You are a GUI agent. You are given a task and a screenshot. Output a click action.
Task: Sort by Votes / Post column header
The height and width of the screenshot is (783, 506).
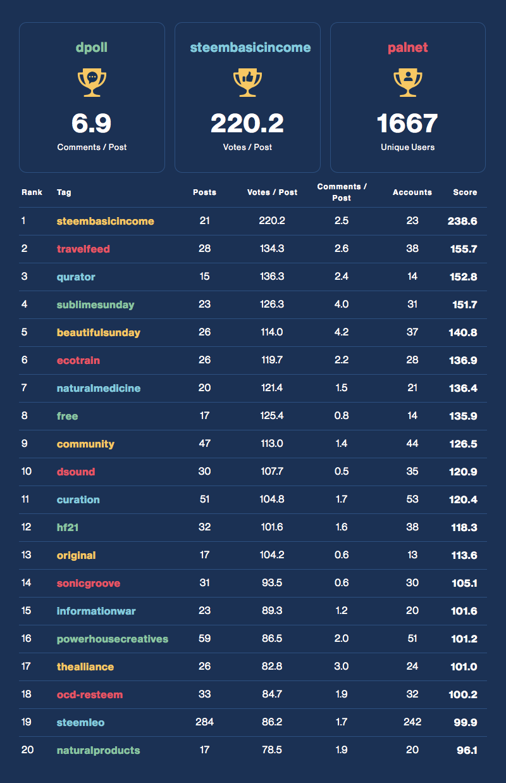tap(272, 192)
